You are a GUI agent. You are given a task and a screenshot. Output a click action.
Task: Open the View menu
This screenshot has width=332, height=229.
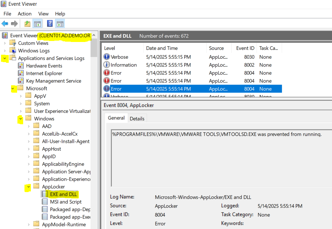(43, 14)
